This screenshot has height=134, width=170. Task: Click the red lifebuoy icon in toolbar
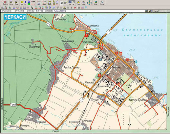coord(75,8)
